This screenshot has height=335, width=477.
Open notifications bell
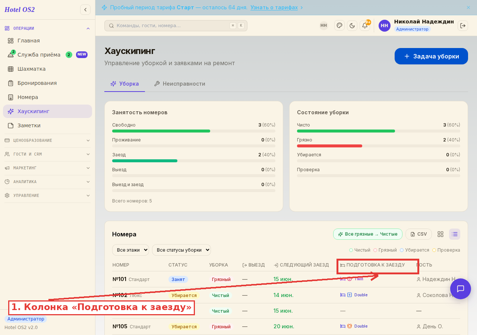[365, 25]
